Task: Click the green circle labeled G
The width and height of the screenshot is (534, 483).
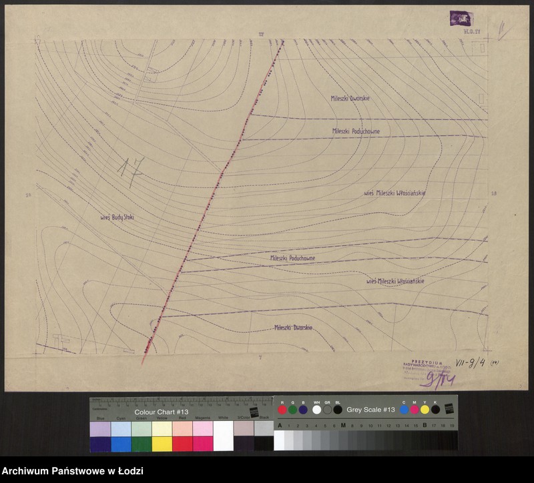Action: [x=292, y=410]
